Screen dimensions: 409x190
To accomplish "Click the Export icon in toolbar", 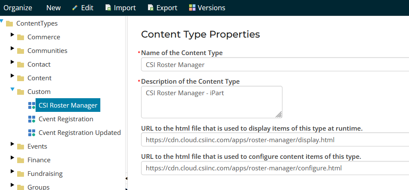I will point(150,8).
